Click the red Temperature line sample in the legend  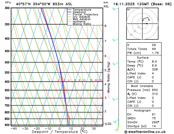[70, 10]
